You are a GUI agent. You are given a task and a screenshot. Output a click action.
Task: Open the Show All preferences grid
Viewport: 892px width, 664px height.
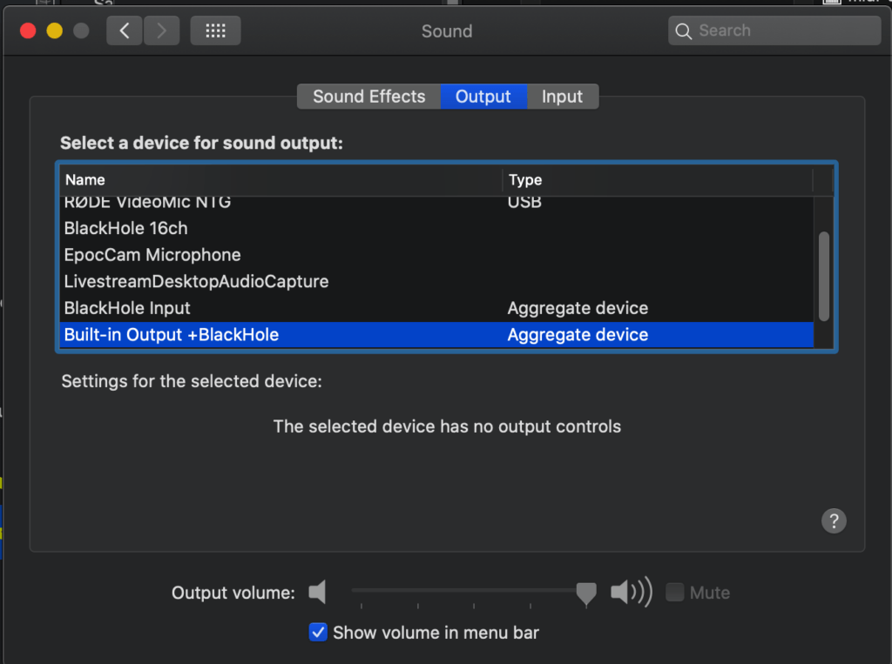point(215,30)
